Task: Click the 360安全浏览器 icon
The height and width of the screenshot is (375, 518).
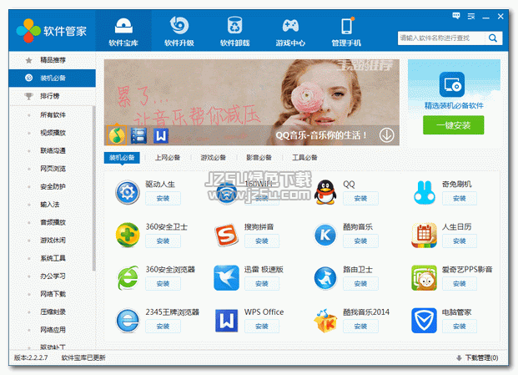Action: 128,278
